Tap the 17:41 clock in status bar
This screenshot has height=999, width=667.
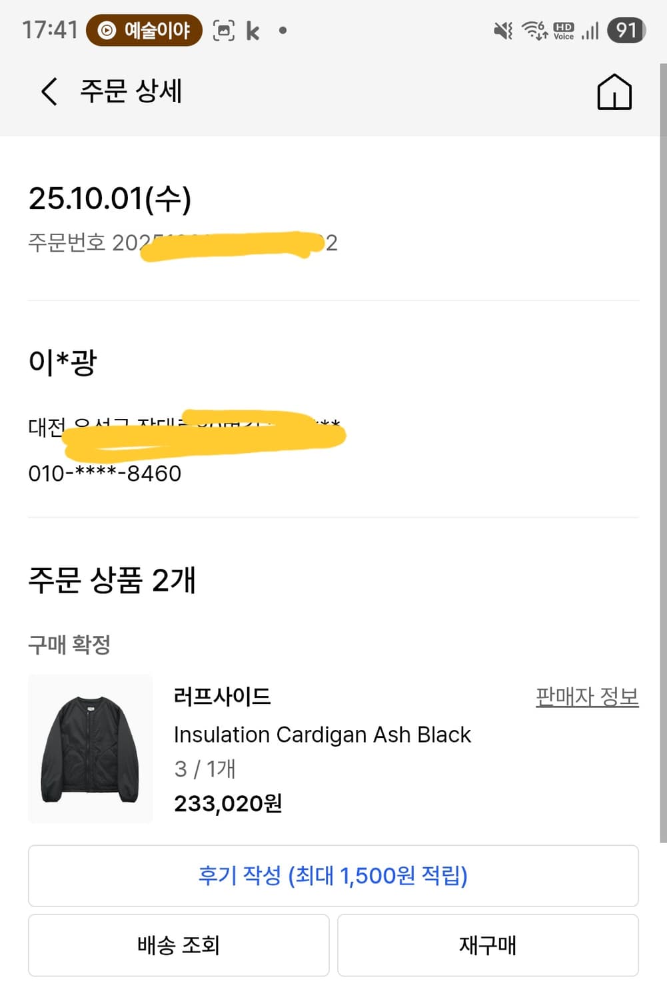[50, 30]
